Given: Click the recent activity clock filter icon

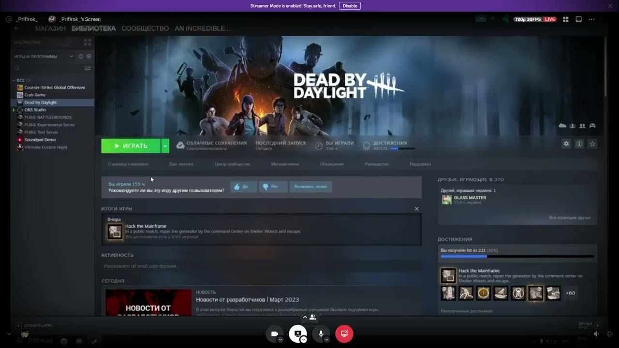Looking at the screenshot, I should coord(81,57).
